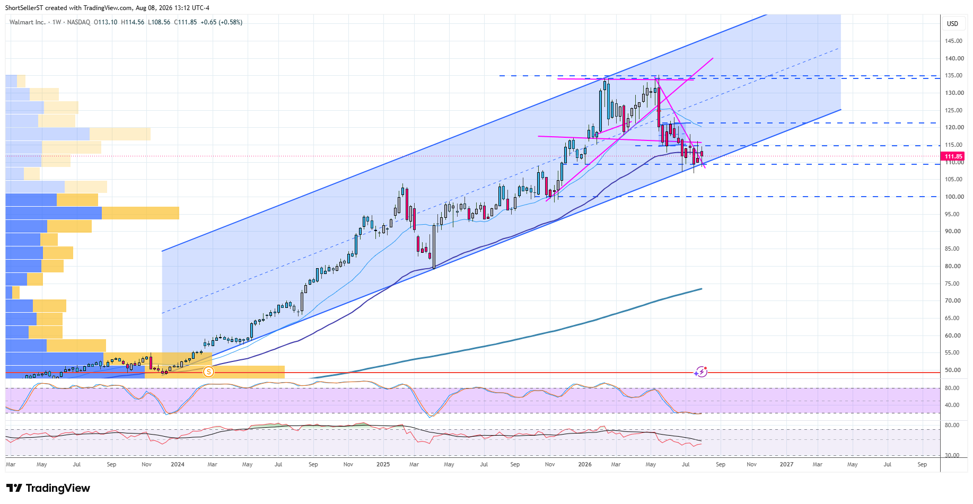The width and height of the screenshot is (973, 504).
Task: Click the 90.00 price axis label
Action: [x=952, y=231]
